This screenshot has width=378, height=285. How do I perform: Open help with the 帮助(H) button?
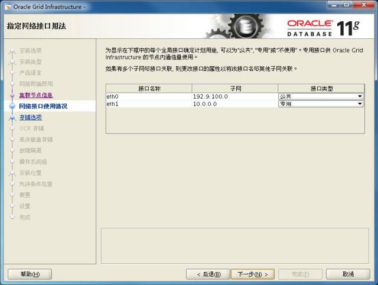tap(30, 274)
